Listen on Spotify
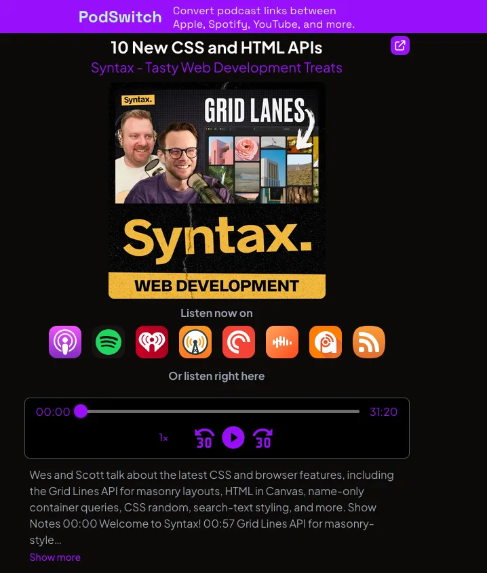 pyautogui.click(x=109, y=342)
